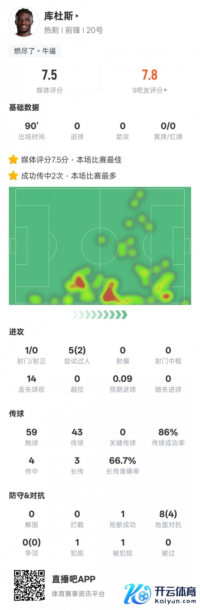
Task: Click the 预期进球 0.09 stat
Action: point(123,383)
